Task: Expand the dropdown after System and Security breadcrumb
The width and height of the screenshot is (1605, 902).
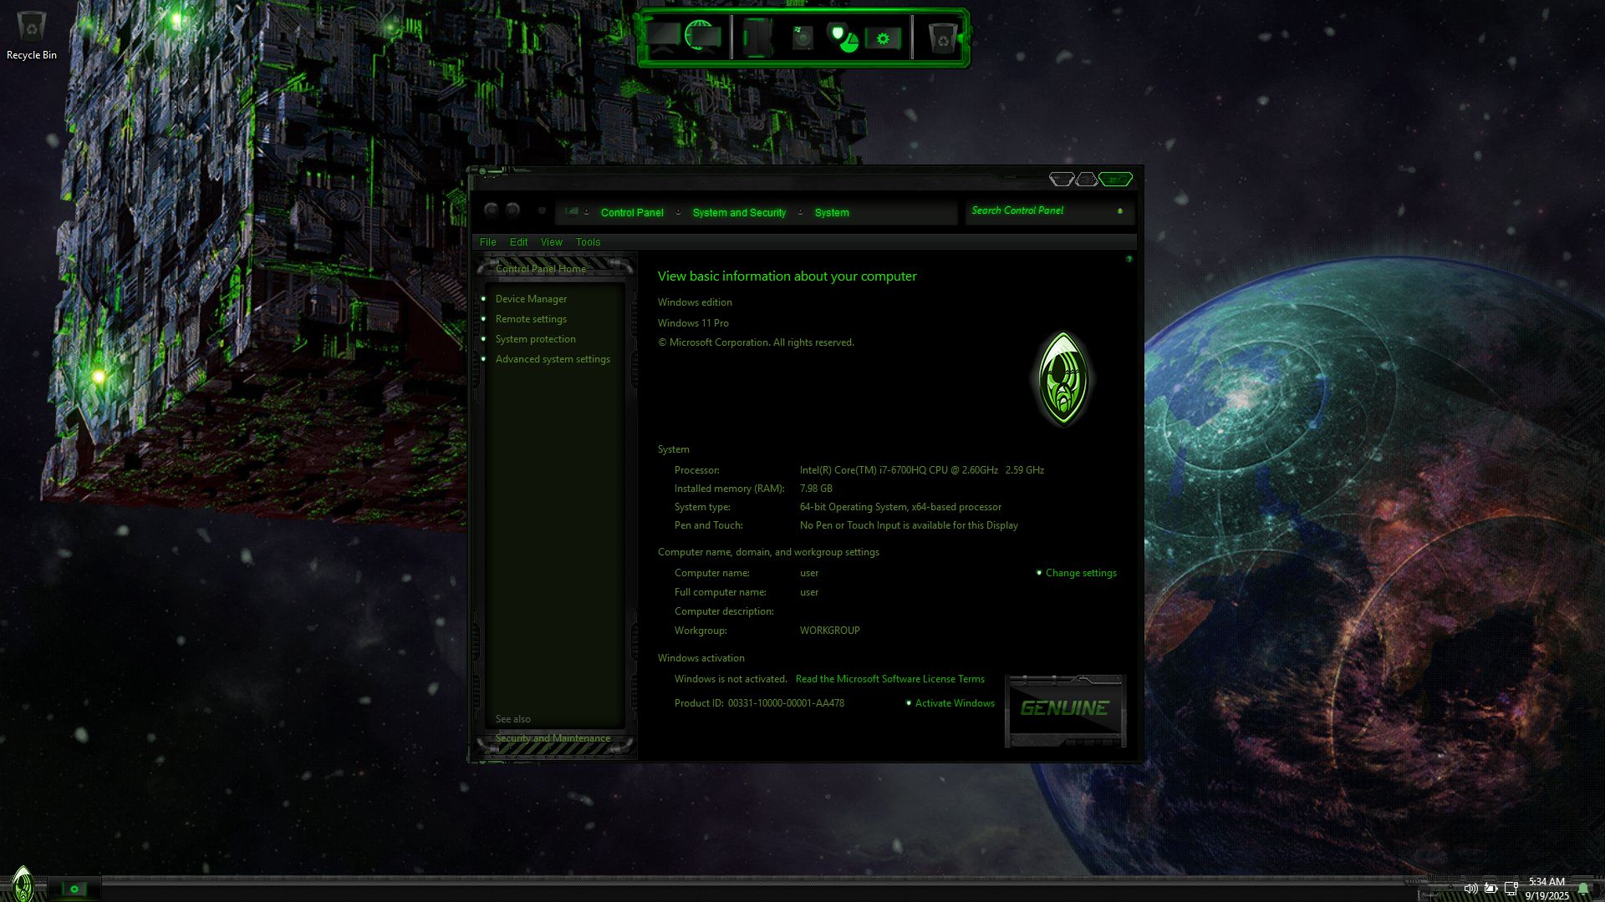Action: tap(800, 213)
